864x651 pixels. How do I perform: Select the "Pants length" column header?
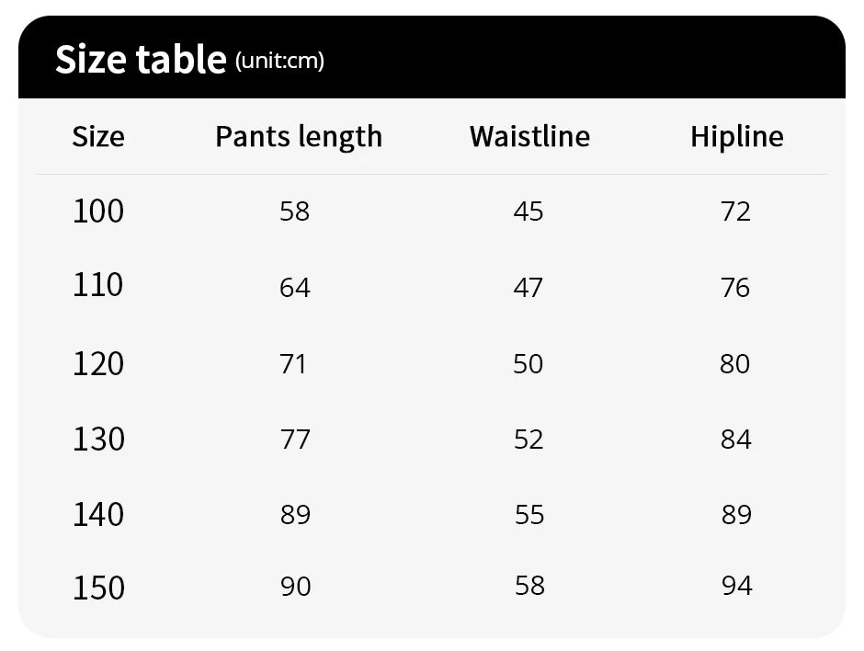click(299, 137)
